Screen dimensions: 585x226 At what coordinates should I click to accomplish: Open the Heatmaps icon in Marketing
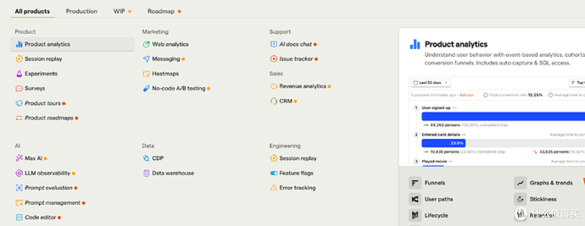click(146, 74)
